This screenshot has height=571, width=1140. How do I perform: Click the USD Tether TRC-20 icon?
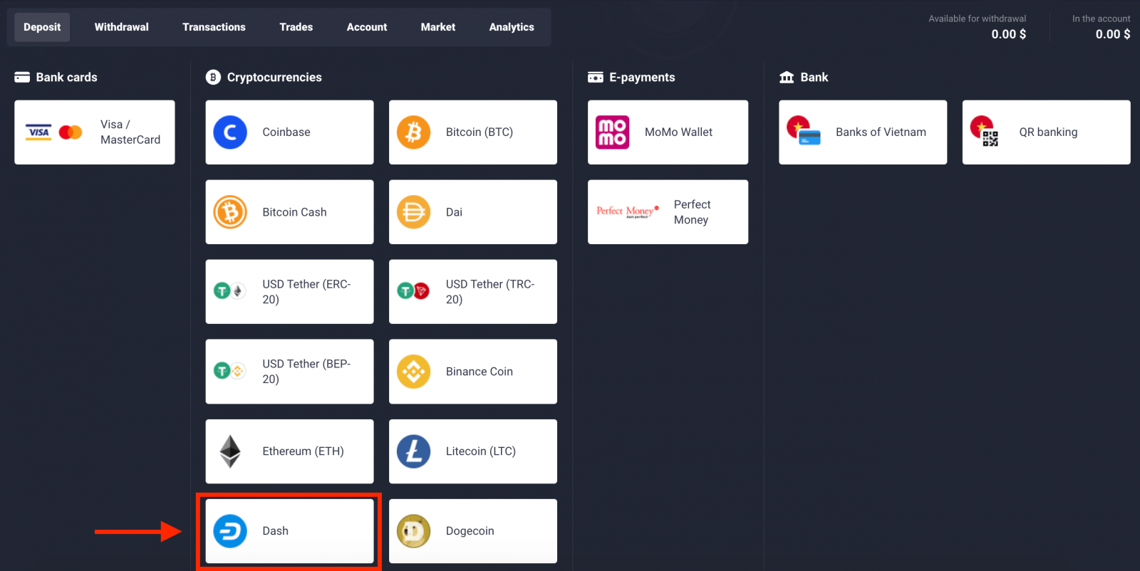coord(413,290)
